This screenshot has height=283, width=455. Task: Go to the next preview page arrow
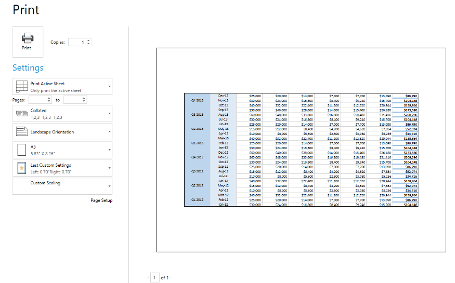click(171, 277)
